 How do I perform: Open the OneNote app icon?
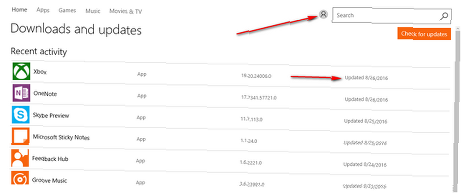[20, 94]
